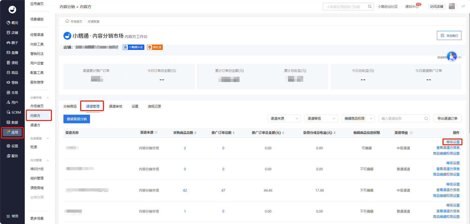Click 查看渠道方信息 in row with 42 products
Viewport: 470px width, 224px height.
(x=448, y=190)
